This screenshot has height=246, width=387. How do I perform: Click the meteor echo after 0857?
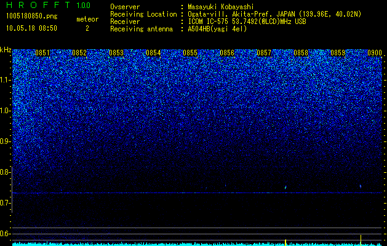coord(285,188)
